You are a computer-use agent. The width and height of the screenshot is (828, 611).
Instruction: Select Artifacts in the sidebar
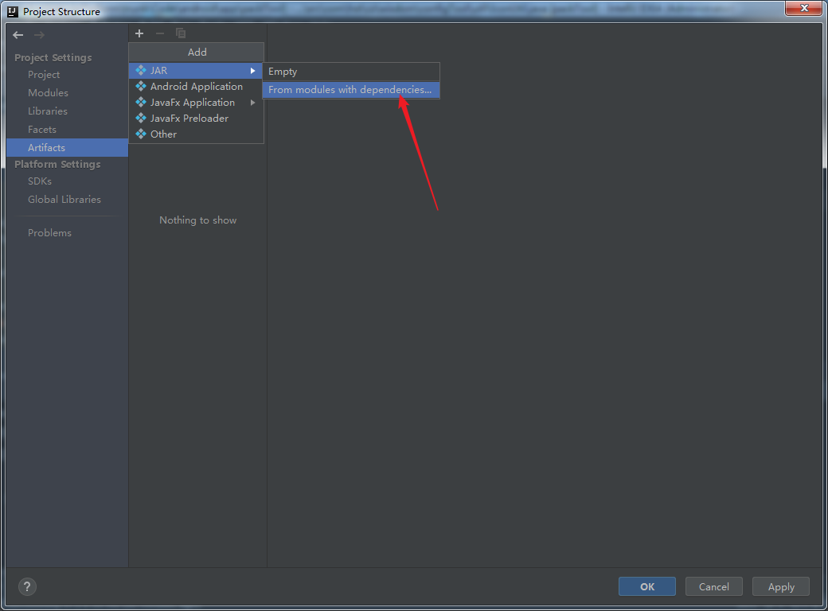coord(67,148)
